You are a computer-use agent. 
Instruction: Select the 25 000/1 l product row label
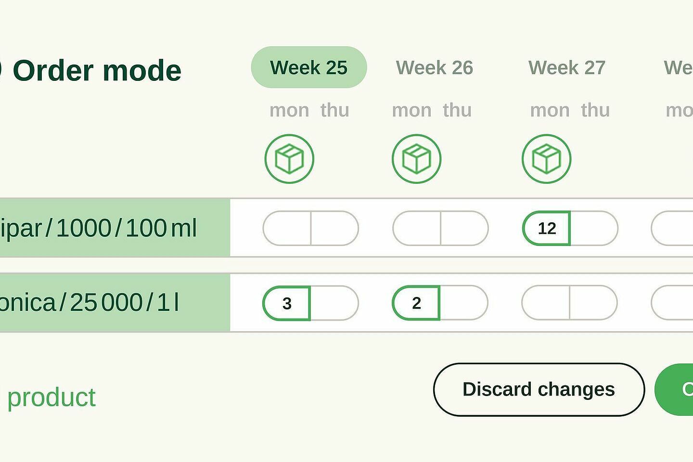pyautogui.click(x=115, y=303)
